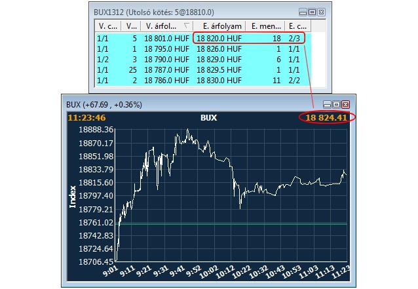Select bid price 18 795.0 HUF

click(166, 49)
